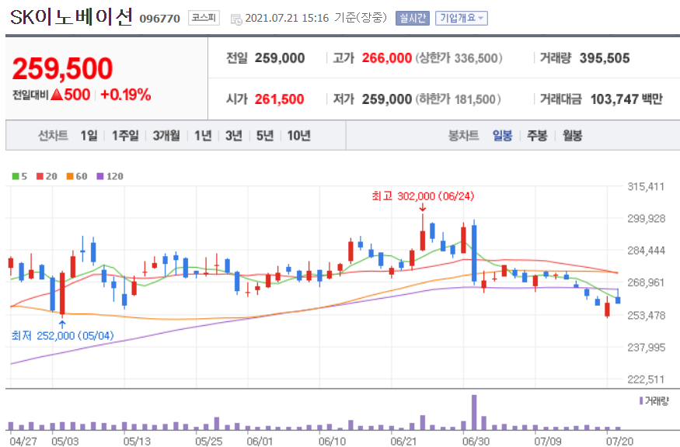This screenshot has width=680, height=447.
Task: Click the 04/27 x-axis date label
Action: [23, 442]
